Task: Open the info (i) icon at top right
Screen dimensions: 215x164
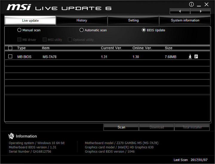Action: click(191, 4)
